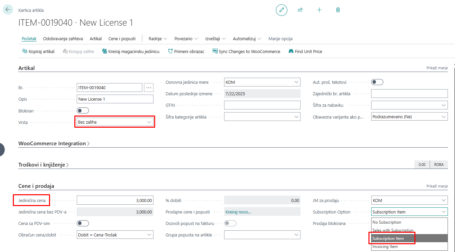
Task: Click Find Unit Price binoculars action
Action: click(x=305, y=52)
